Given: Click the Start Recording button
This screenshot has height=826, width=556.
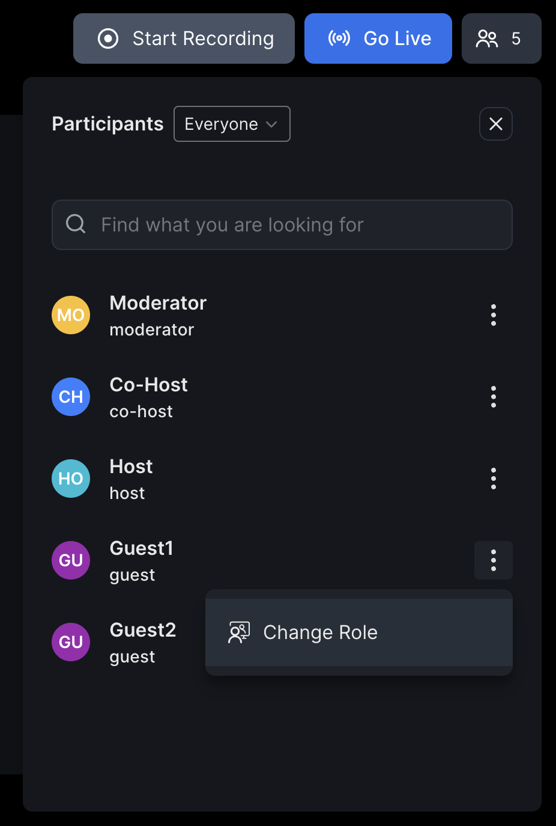Looking at the screenshot, I should (x=184, y=38).
